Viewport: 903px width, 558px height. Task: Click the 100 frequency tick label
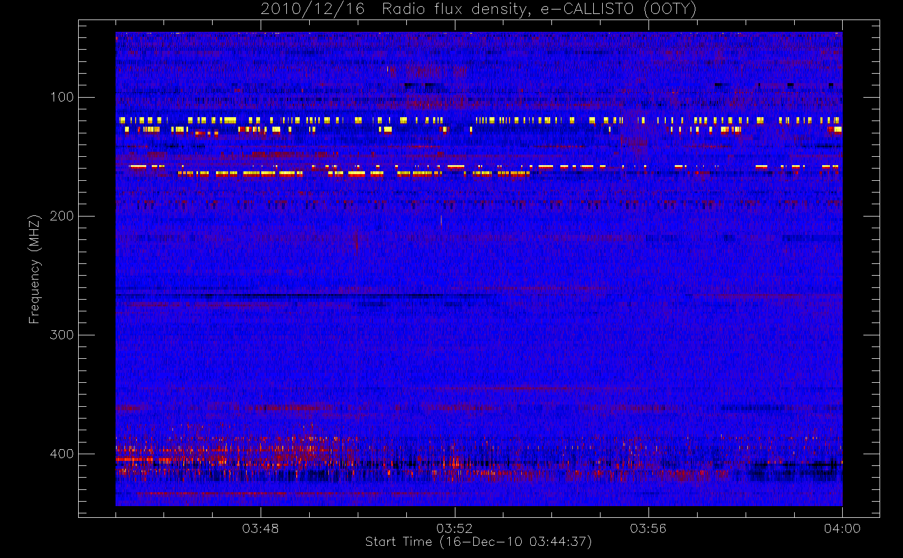tap(61, 97)
